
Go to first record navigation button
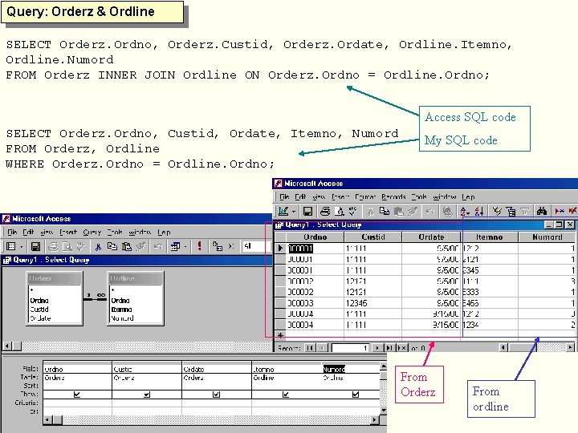[311, 347]
